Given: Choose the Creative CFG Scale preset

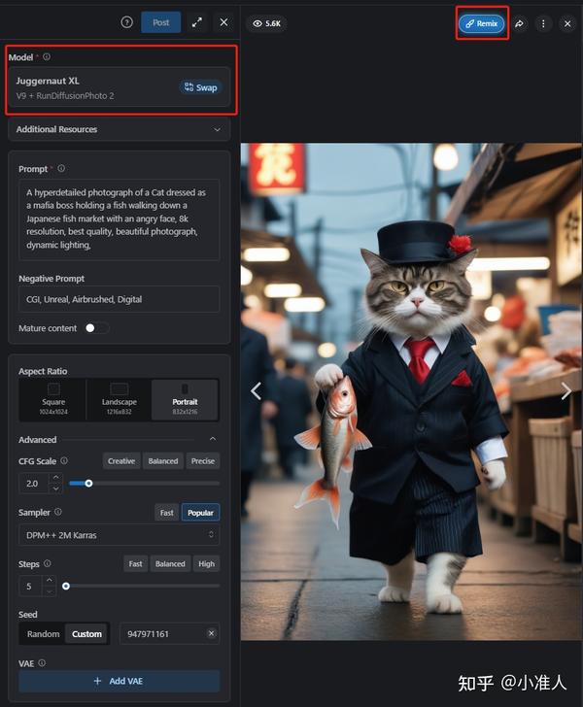Looking at the screenshot, I should click(121, 460).
